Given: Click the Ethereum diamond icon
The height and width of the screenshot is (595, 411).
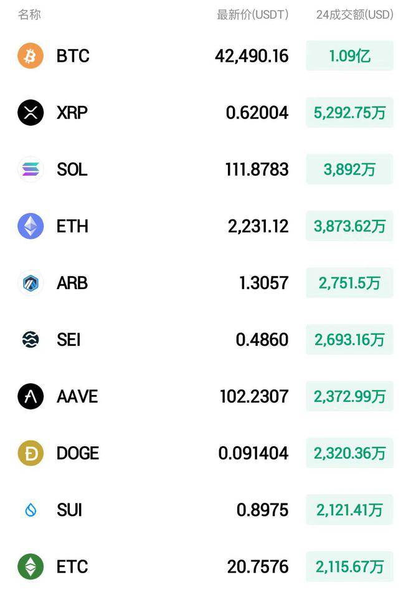Looking at the screenshot, I should click(31, 226).
